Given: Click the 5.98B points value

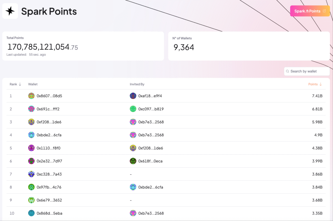Looking at the screenshot, I should (317, 122).
